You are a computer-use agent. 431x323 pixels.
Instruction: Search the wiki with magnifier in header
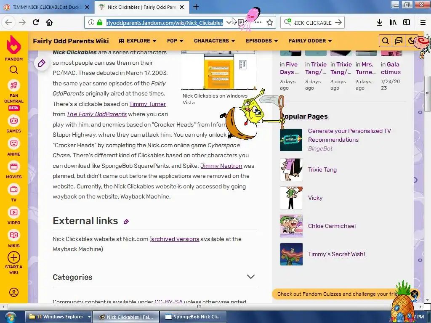[x=386, y=41]
